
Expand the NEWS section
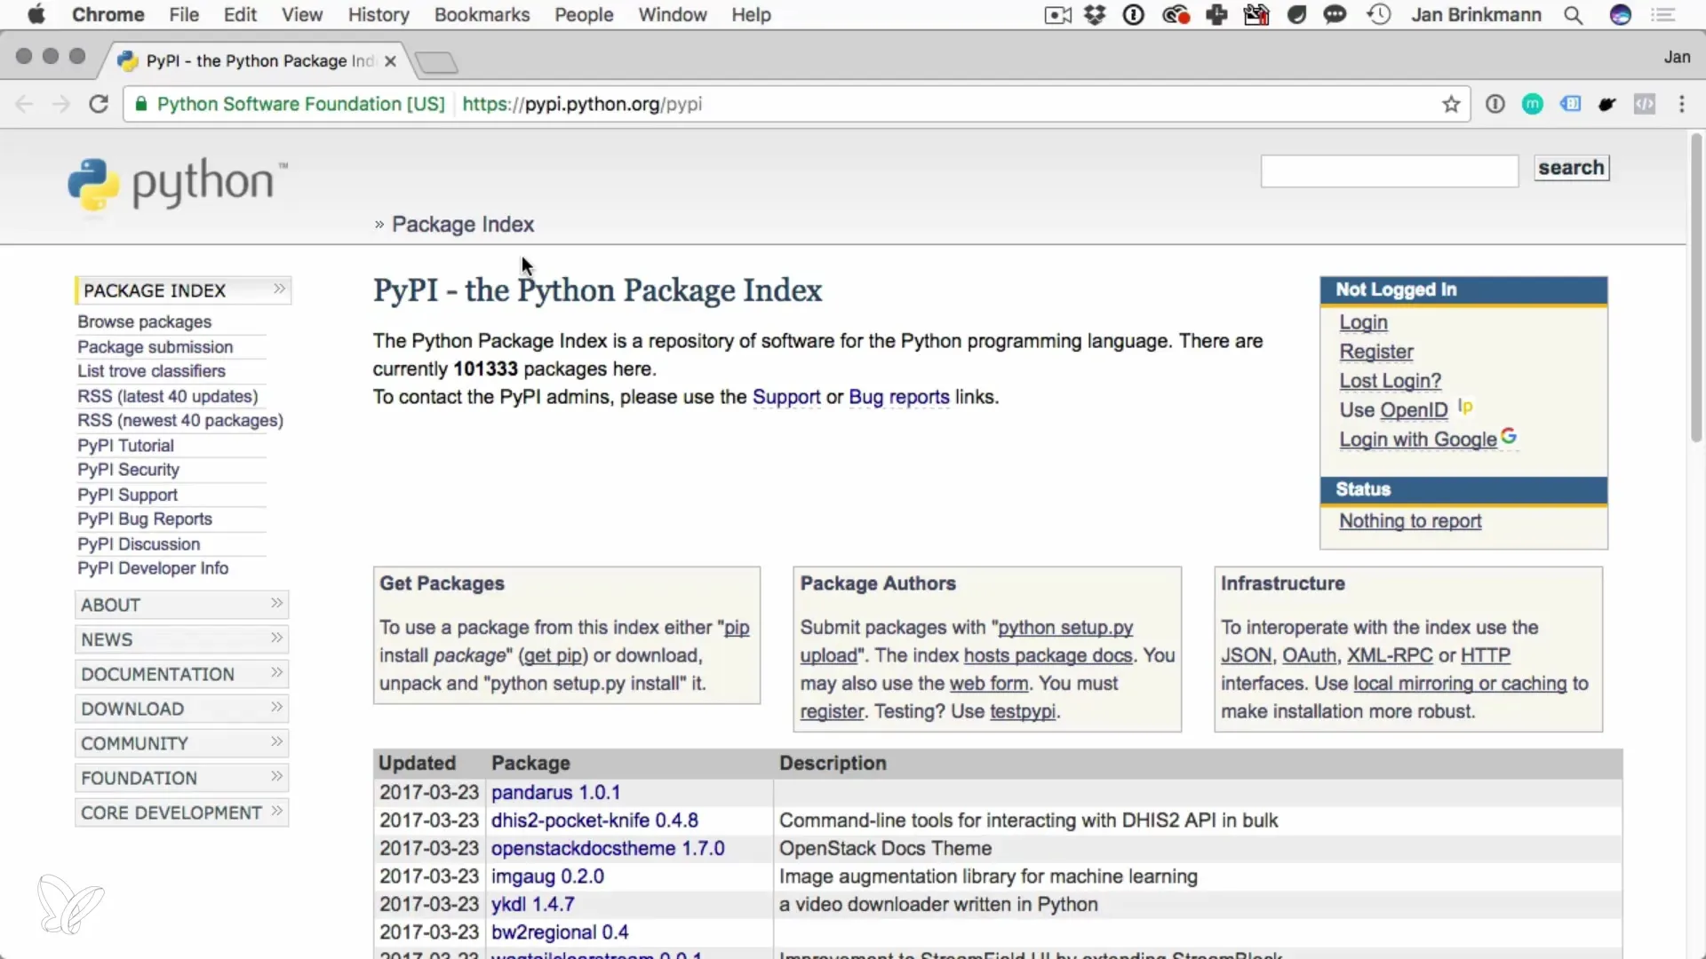click(x=182, y=639)
